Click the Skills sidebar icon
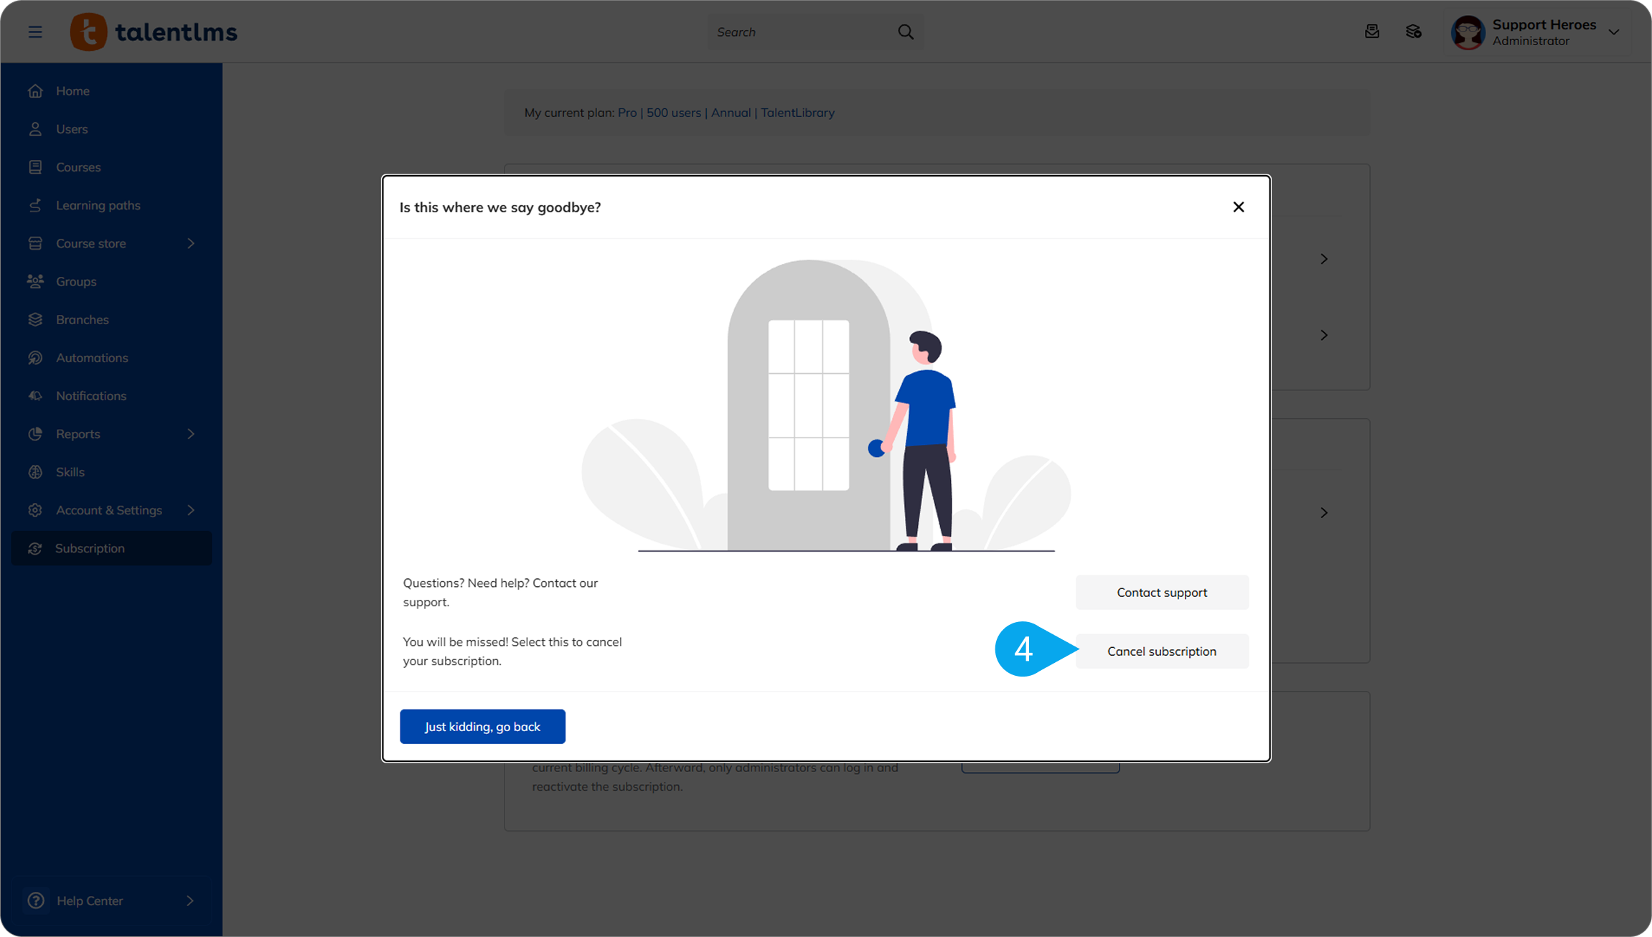This screenshot has height=937, width=1652. [35, 472]
